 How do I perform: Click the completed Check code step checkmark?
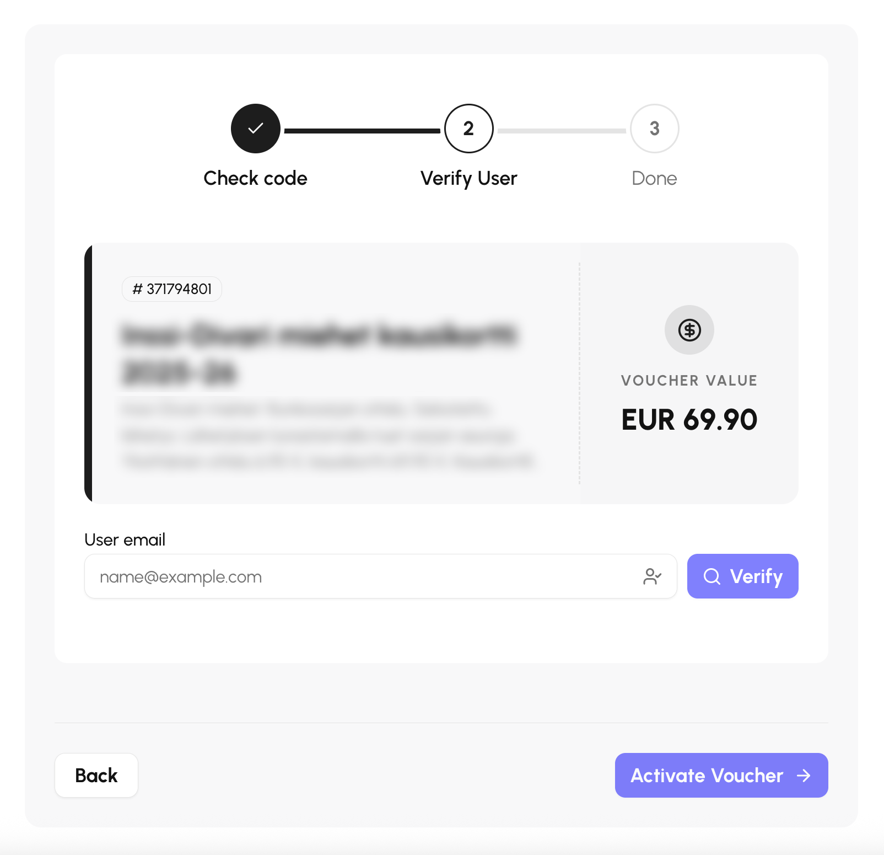point(256,129)
